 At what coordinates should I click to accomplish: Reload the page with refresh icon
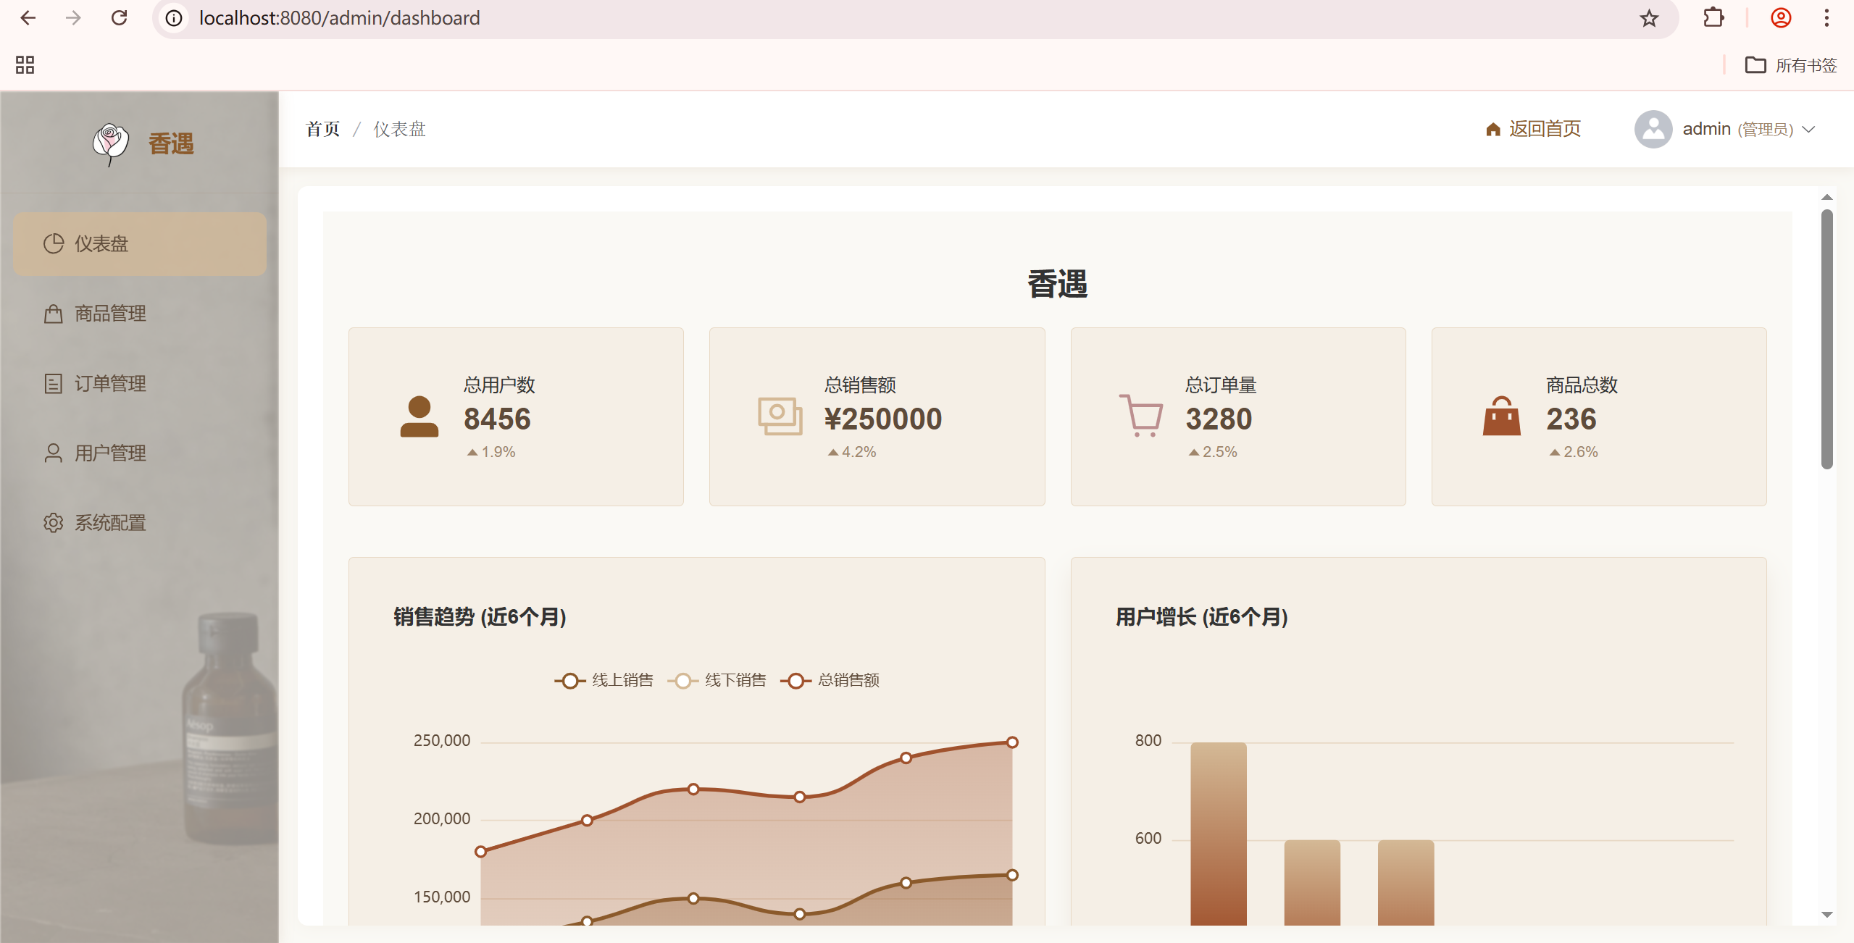(120, 18)
